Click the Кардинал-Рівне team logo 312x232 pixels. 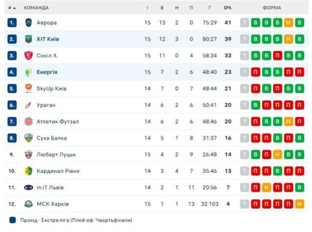pyautogui.click(x=29, y=171)
